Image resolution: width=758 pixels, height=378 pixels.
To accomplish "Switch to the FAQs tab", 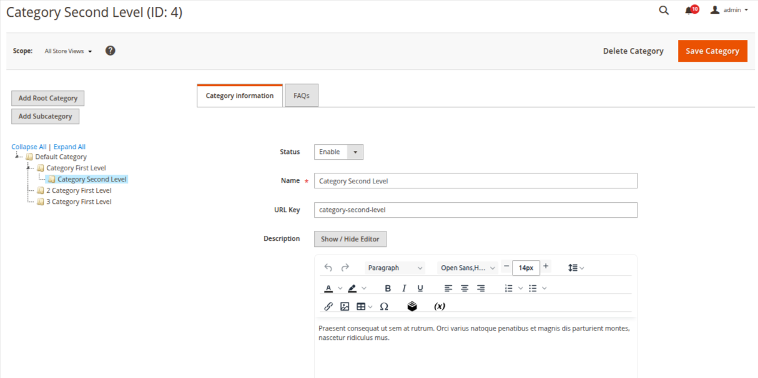I will (302, 96).
